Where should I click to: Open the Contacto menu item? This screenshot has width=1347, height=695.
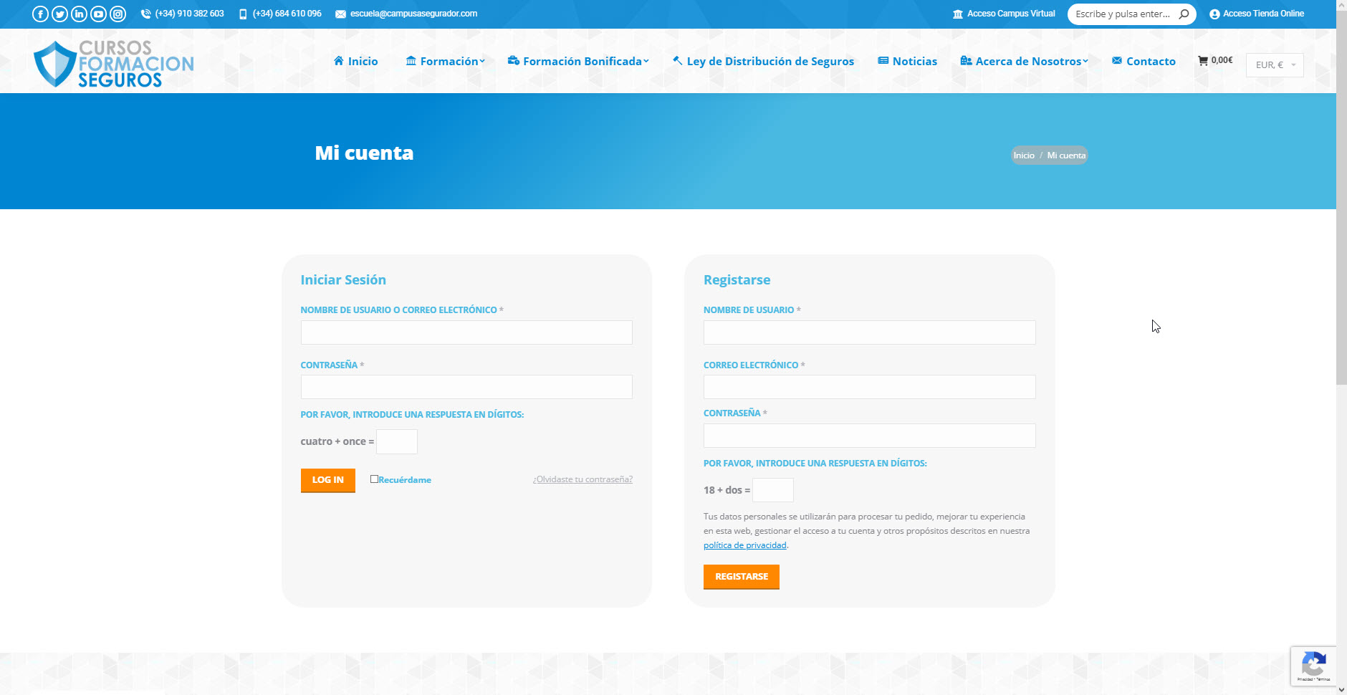[1144, 62]
